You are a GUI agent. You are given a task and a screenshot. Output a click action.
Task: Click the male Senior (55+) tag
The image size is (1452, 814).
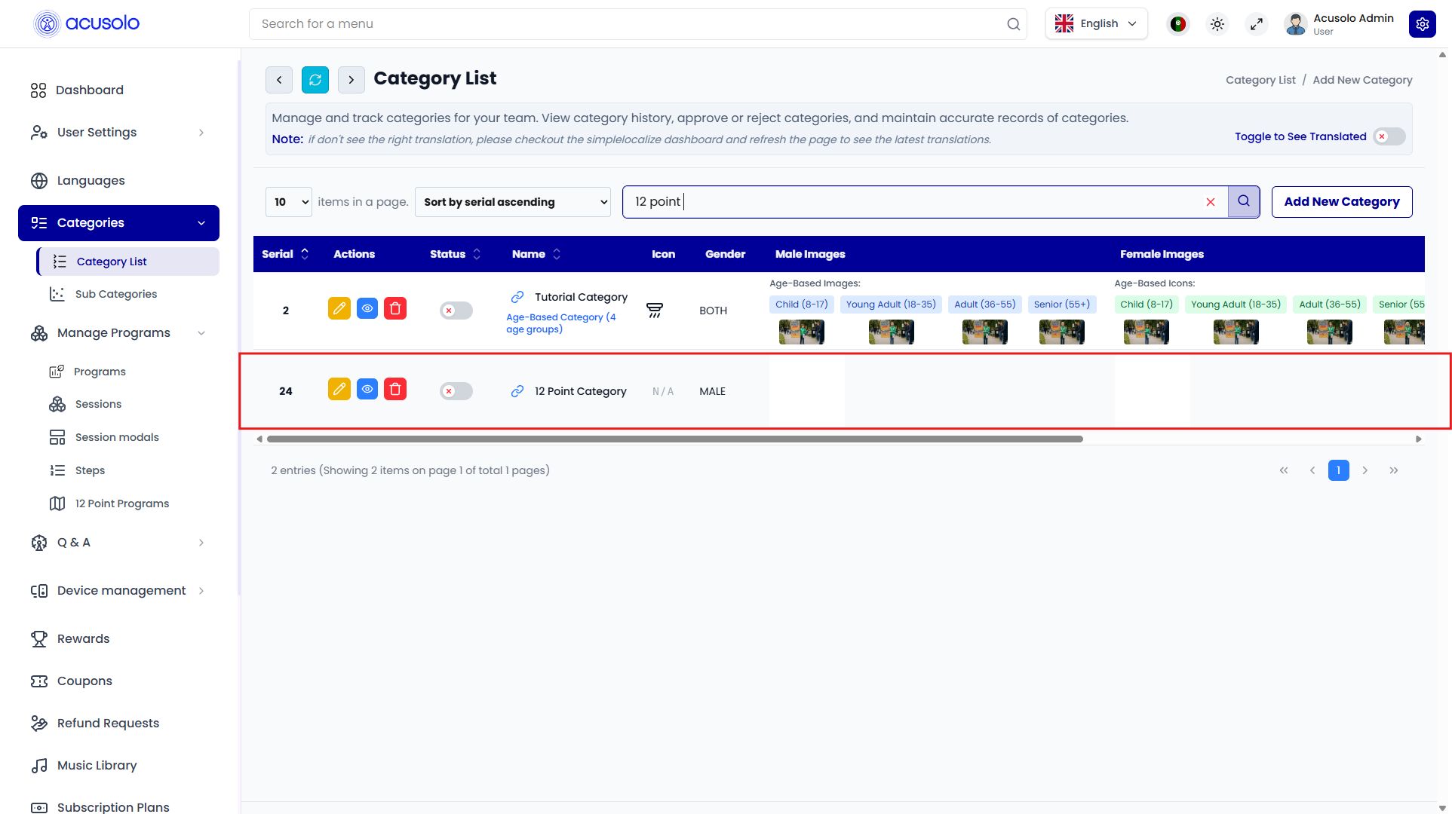point(1062,304)
